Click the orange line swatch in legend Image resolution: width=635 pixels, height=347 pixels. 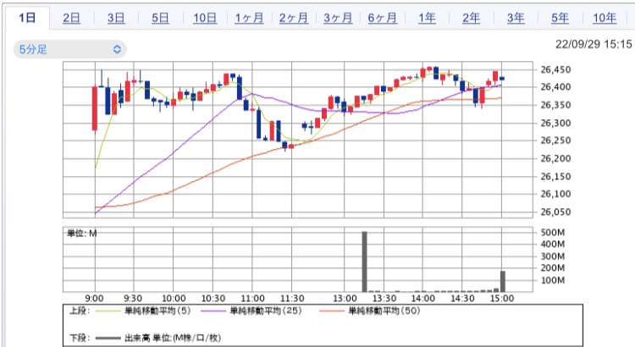click(332, 311)
